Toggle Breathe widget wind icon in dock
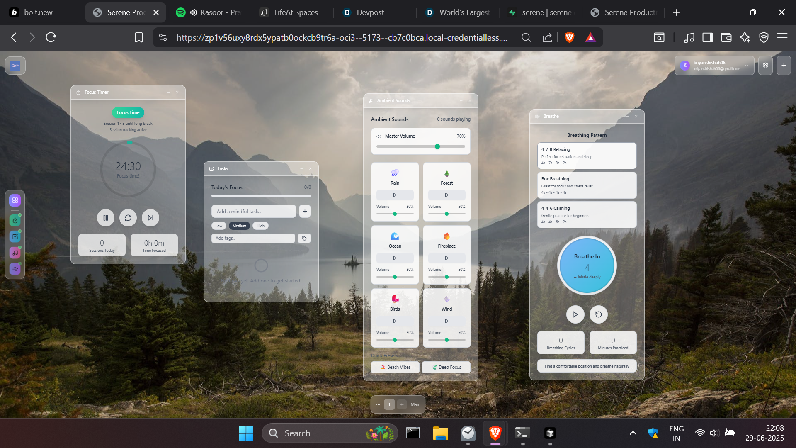 15,269
